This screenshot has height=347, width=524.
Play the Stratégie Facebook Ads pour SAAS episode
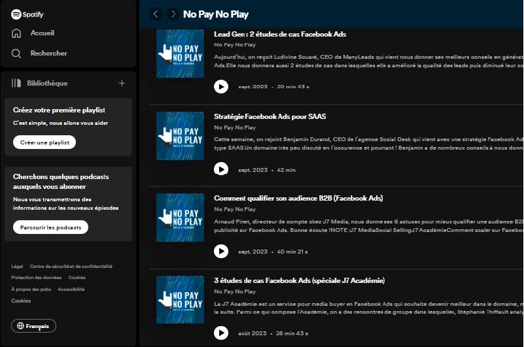221,169
